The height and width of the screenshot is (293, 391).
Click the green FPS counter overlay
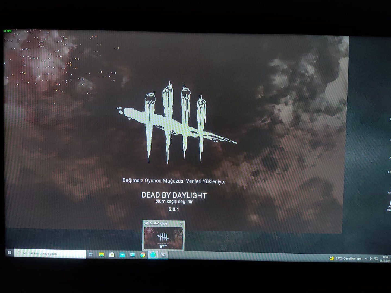(x=7, y=31)
